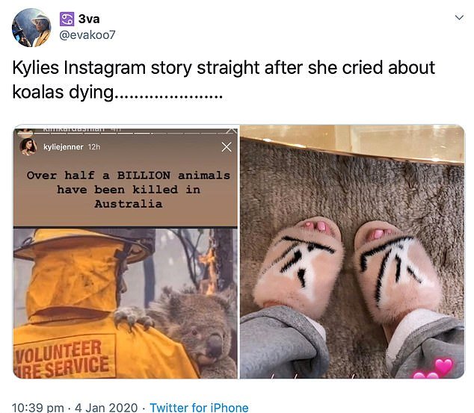Click the 12h story time indicator
474x413 pixels.
coord(94,147)
